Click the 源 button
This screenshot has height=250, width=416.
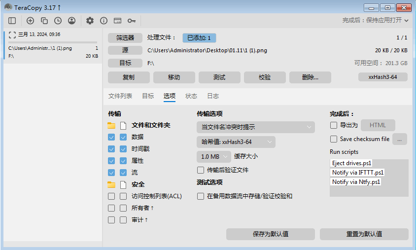tap(125, 50)
